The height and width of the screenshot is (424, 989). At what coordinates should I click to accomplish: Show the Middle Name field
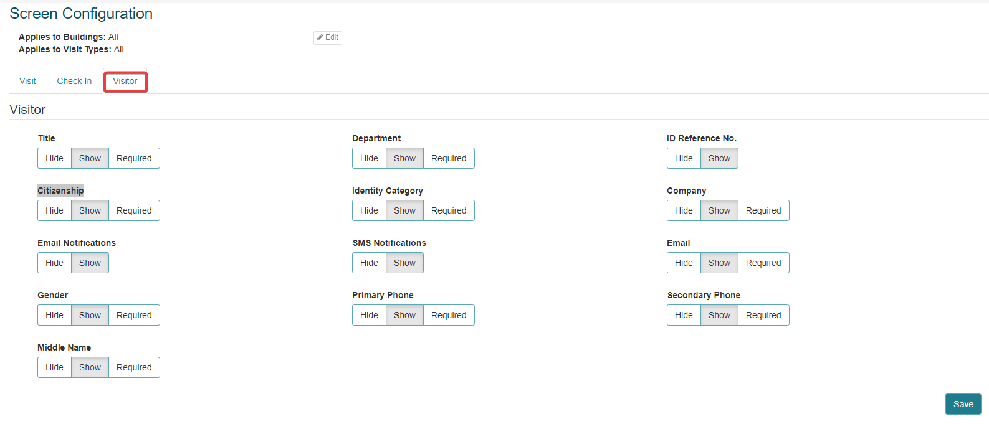pyautogui.click(x=90, y=367)
